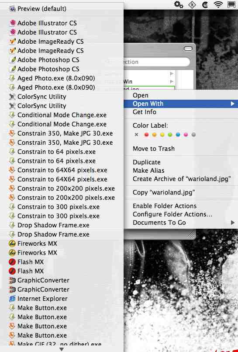
Task: Click the scroll-down arrow under the Open With list
Action: 62,349
